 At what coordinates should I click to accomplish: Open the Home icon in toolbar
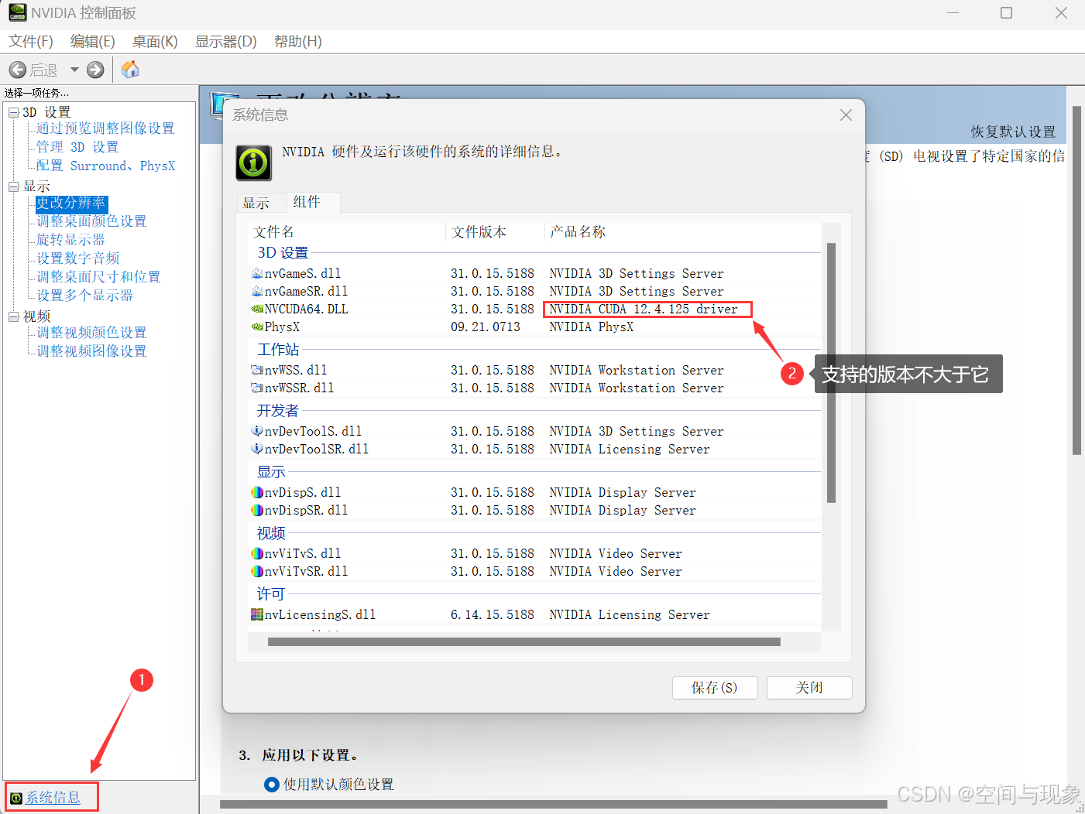(130, 70)
